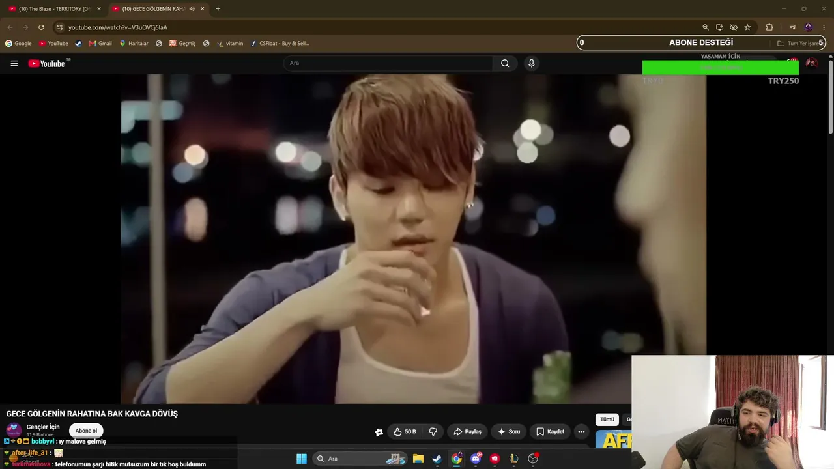This screenshot has width=834, height=469.
Task: Click the Soru ask button
Action: point(509,431)
